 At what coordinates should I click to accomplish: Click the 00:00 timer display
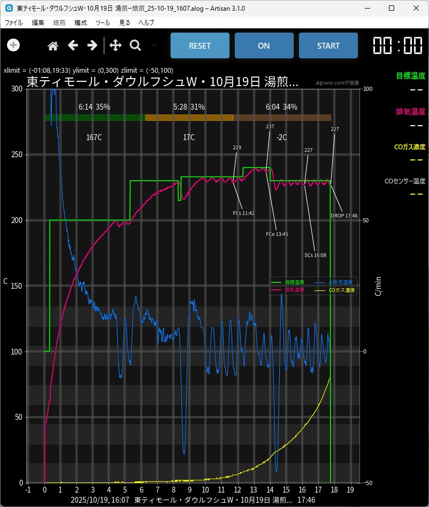pos(397,45)
